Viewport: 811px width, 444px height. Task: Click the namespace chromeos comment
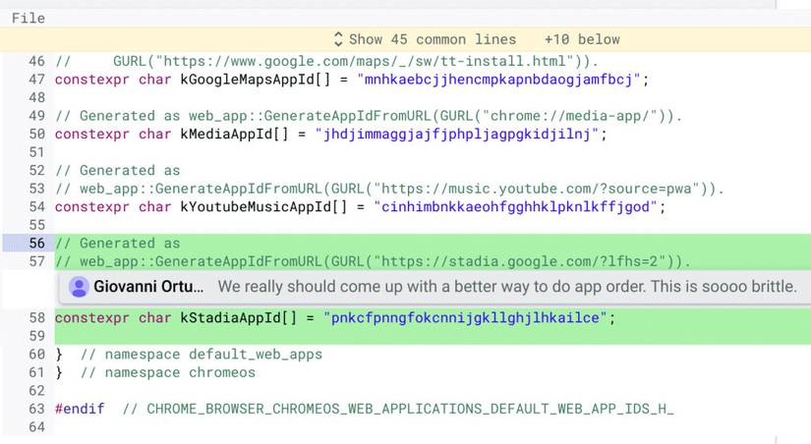click(x=167, y=372)
